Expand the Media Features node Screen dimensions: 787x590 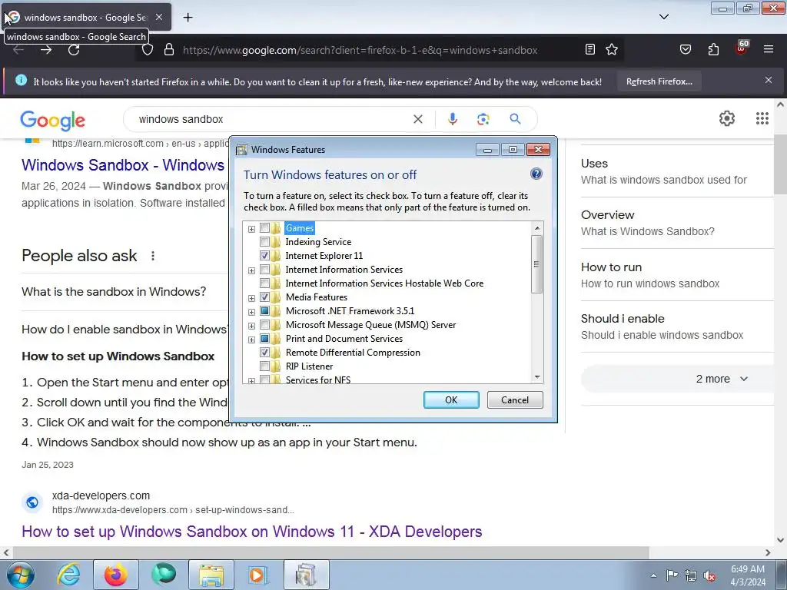(251, 298)
